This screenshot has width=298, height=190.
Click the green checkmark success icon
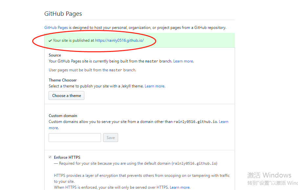50,41
